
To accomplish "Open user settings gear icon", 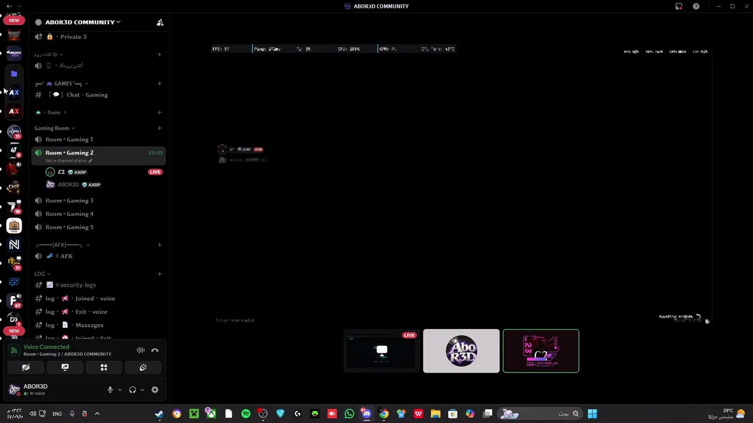I will 155,390.
